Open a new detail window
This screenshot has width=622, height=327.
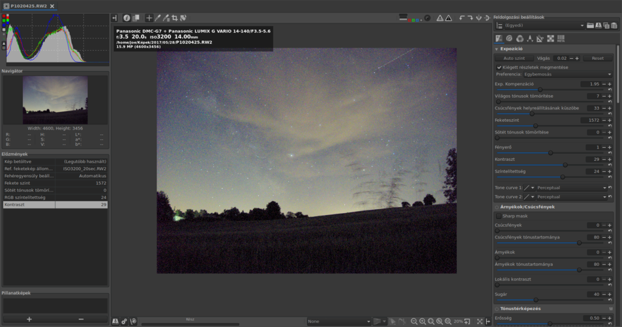pos(467,321)
